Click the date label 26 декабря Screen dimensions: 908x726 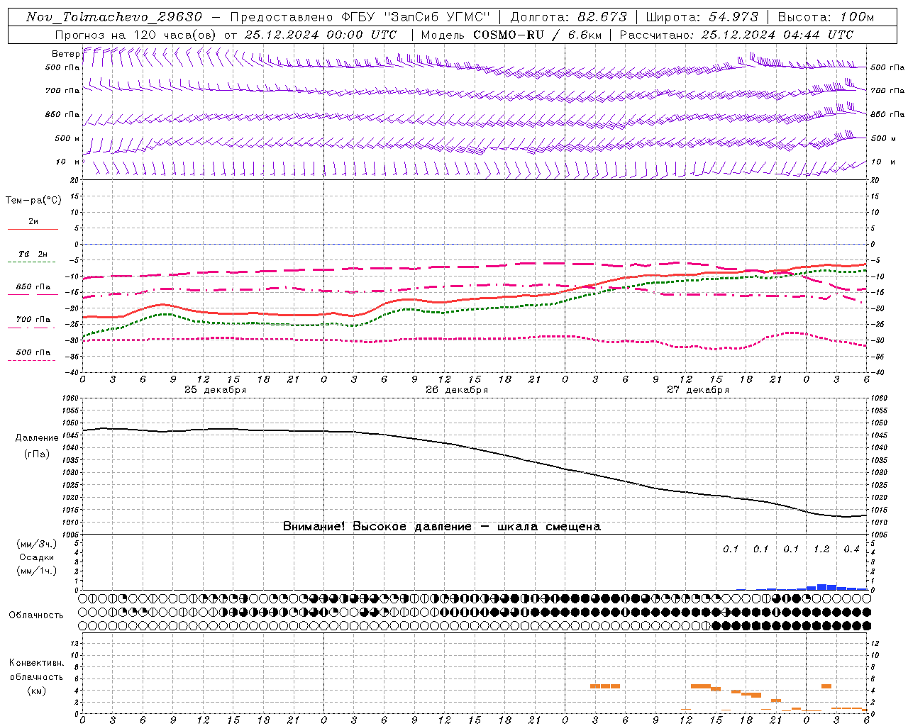(x=457, y=390)
